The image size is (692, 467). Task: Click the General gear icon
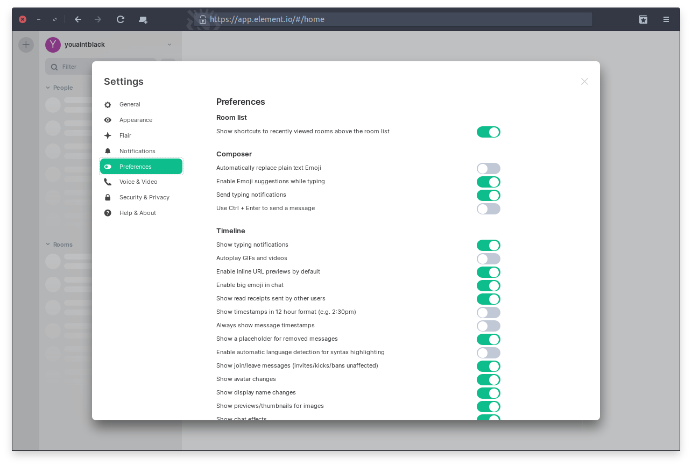pyautogui.click(x=108, y=105)
